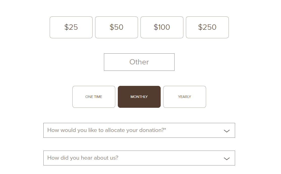Expand the 'How did you hear about us?' dropdown

[x=139, y=158]
